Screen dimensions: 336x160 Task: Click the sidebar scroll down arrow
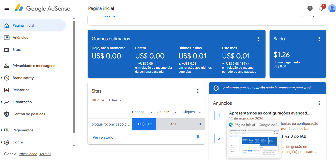(74, 145)
